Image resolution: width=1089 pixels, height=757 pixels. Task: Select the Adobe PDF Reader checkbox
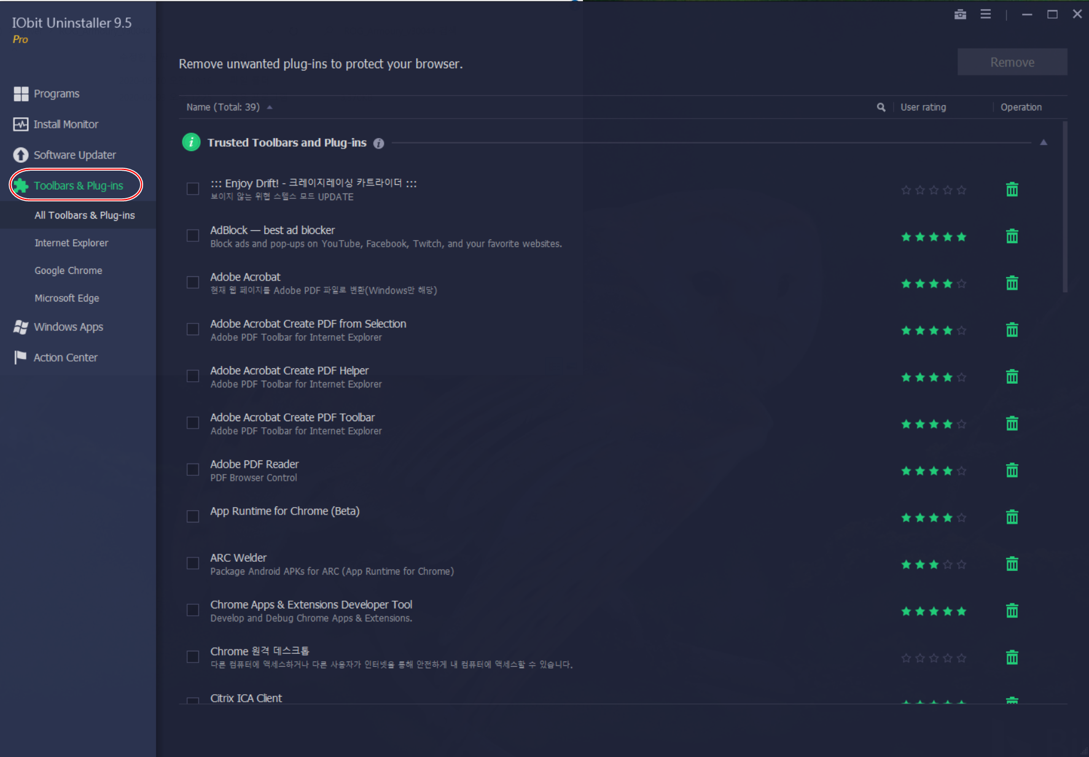193,470
